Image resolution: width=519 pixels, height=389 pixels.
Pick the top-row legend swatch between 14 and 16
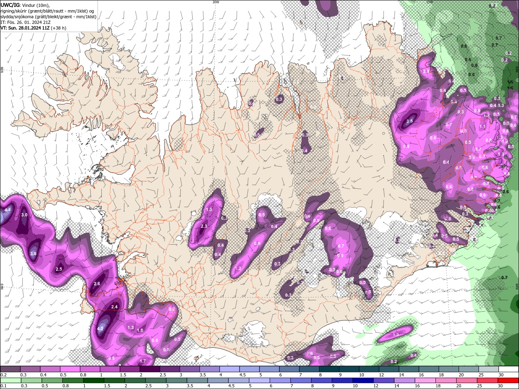coord(409,369)
